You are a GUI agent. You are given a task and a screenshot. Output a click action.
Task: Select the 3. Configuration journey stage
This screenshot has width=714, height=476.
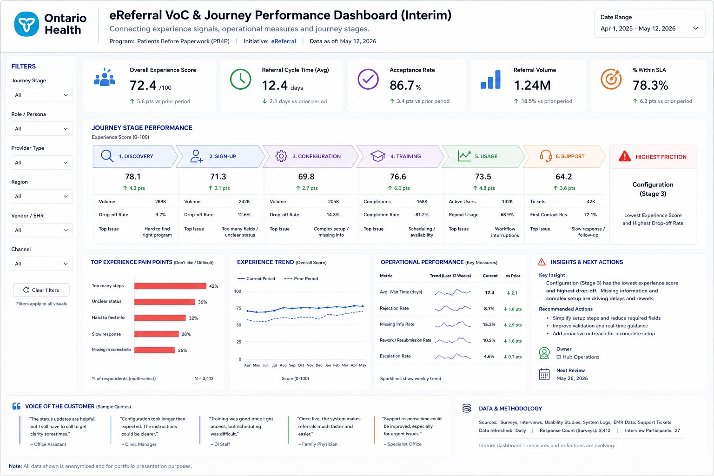tap(310, 156)
